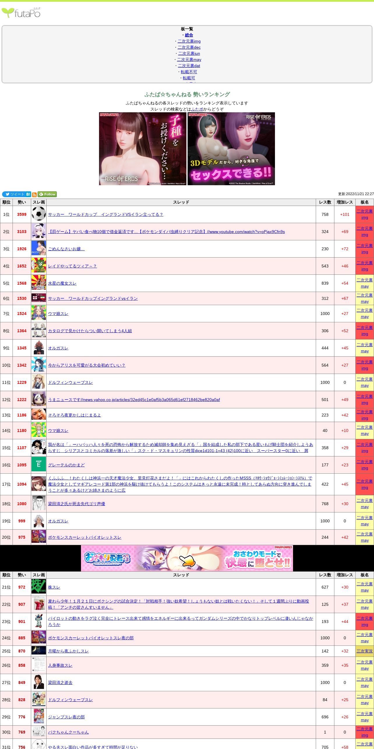This screenshot has height=749, width=374.
Task: Select 二次元裏may in board list
Action: tap(189, 60)
